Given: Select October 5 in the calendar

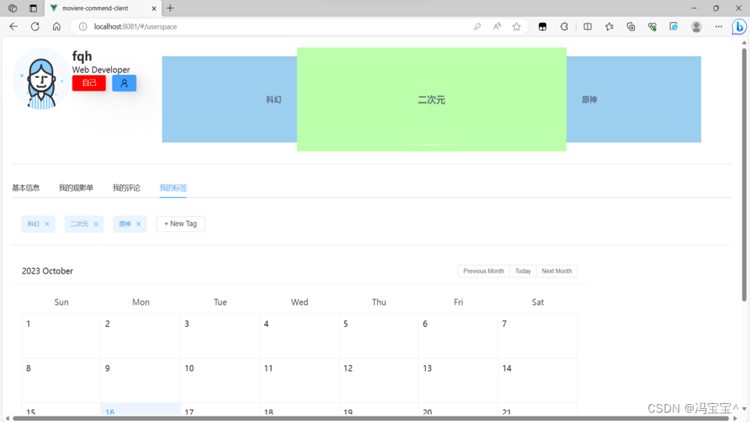Looking at the screenshot, I should pos(379,336).
